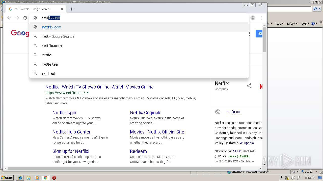The width and height of the screenshot is (323, 181).
Task: Click the horizontal scroll-right arrow in Chrome
Action: click(260, 168)
